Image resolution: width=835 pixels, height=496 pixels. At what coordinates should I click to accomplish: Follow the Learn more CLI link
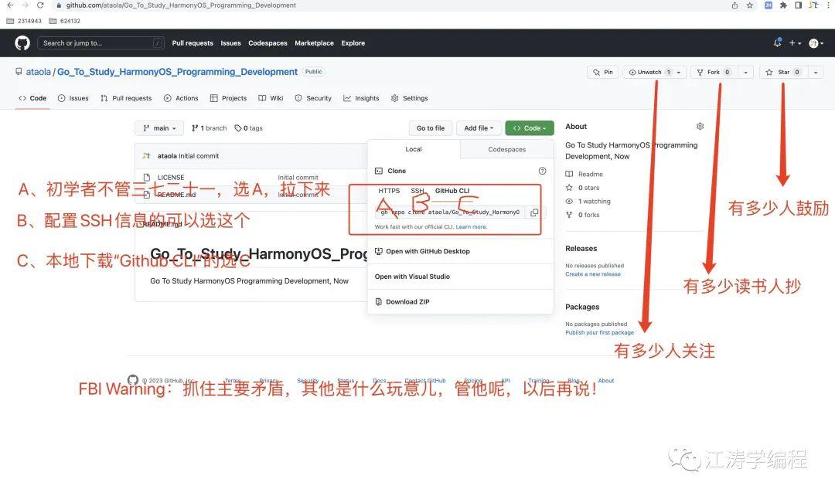click(x=471, y=226)
